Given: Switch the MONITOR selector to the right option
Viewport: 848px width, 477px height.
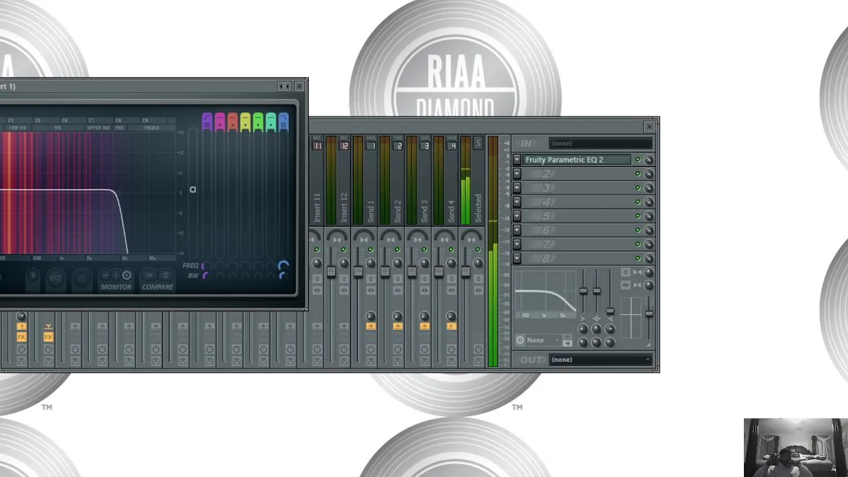Looking at the screenshot, I should point(127,275).
